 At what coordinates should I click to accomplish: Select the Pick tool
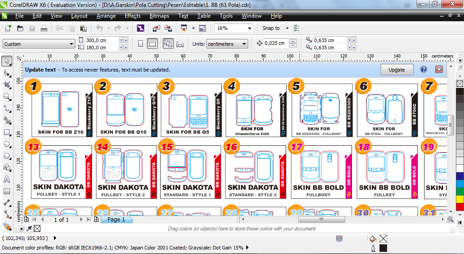point(7,61)
